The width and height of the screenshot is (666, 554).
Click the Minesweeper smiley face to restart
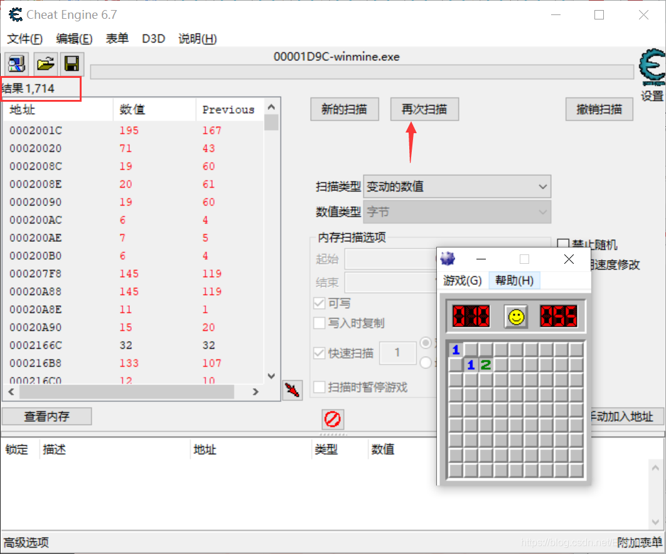516,317
